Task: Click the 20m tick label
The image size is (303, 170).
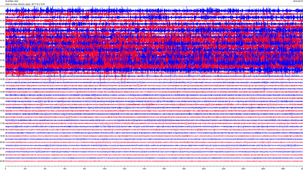Action: pyautogui.click(x=204, y=169)
